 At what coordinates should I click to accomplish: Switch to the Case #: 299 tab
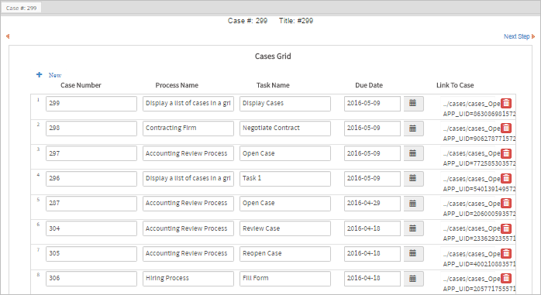[22, 8]
